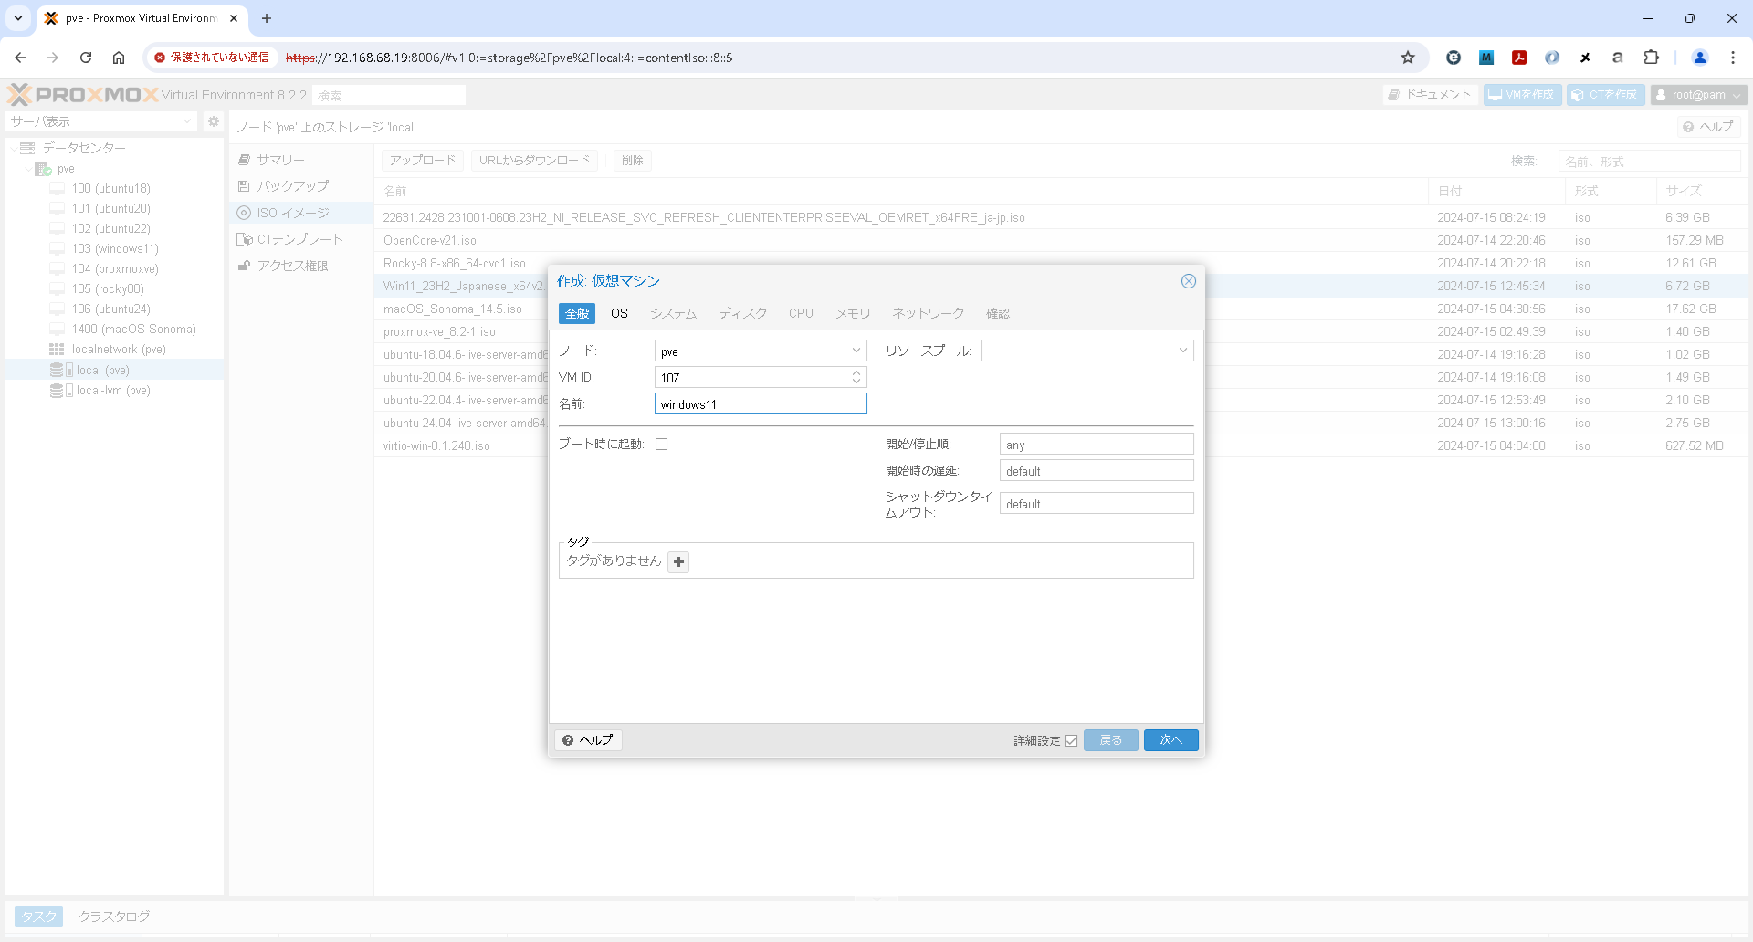
Task: Close the Proxmox browser tab
Action: click(234, 18)
